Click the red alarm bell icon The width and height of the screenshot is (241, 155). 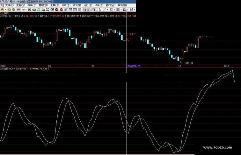(x=61, y=10)
